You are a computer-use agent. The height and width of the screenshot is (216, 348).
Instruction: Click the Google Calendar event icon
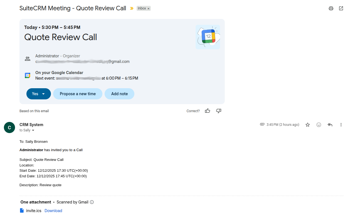point(27,75)
